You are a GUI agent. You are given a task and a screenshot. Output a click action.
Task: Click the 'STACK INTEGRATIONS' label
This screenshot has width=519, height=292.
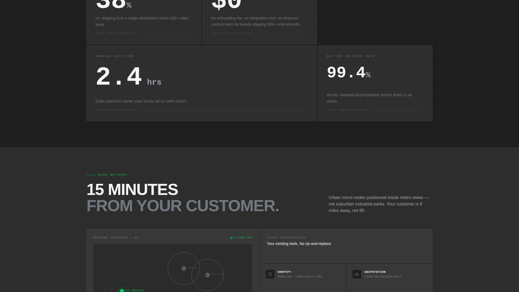click(286, 238)
